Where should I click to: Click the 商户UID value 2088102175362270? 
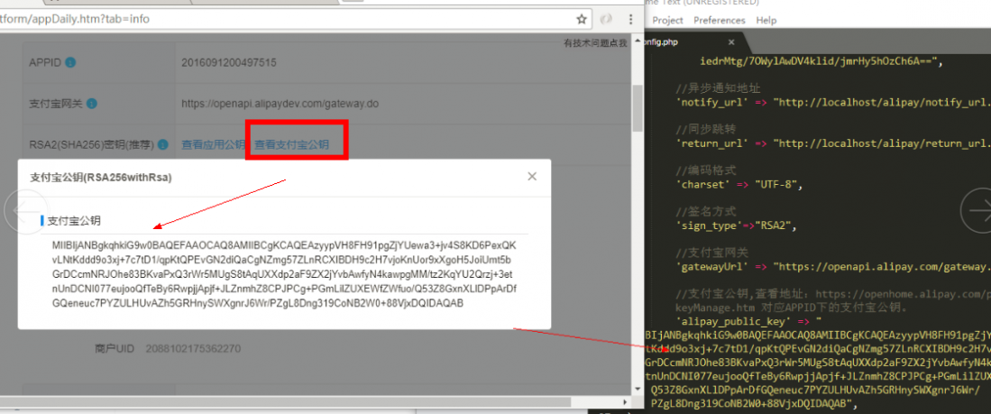(193, 348)
